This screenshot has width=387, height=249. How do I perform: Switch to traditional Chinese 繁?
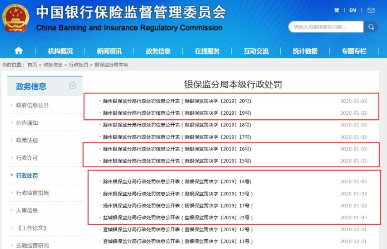(337, 10)
